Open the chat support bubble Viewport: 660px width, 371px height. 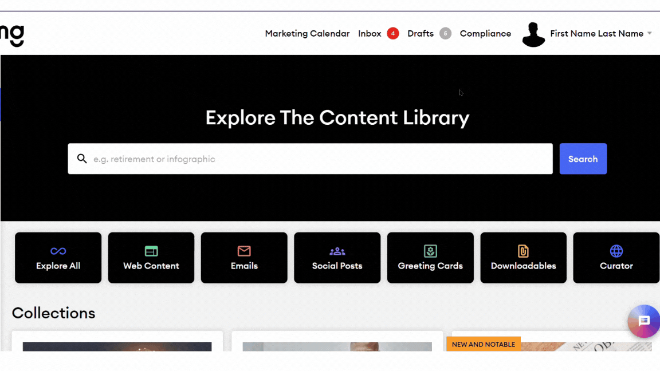tap(643, 321)
